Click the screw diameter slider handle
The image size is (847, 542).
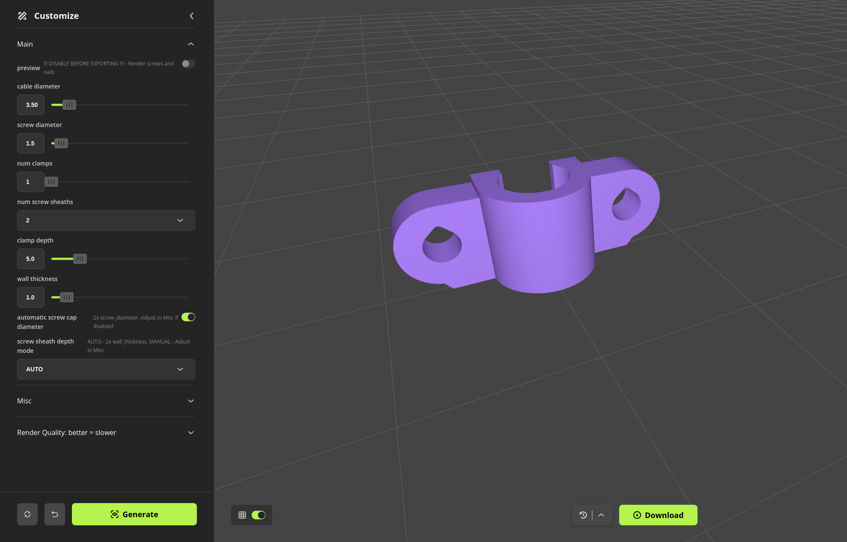pos(61,143)
